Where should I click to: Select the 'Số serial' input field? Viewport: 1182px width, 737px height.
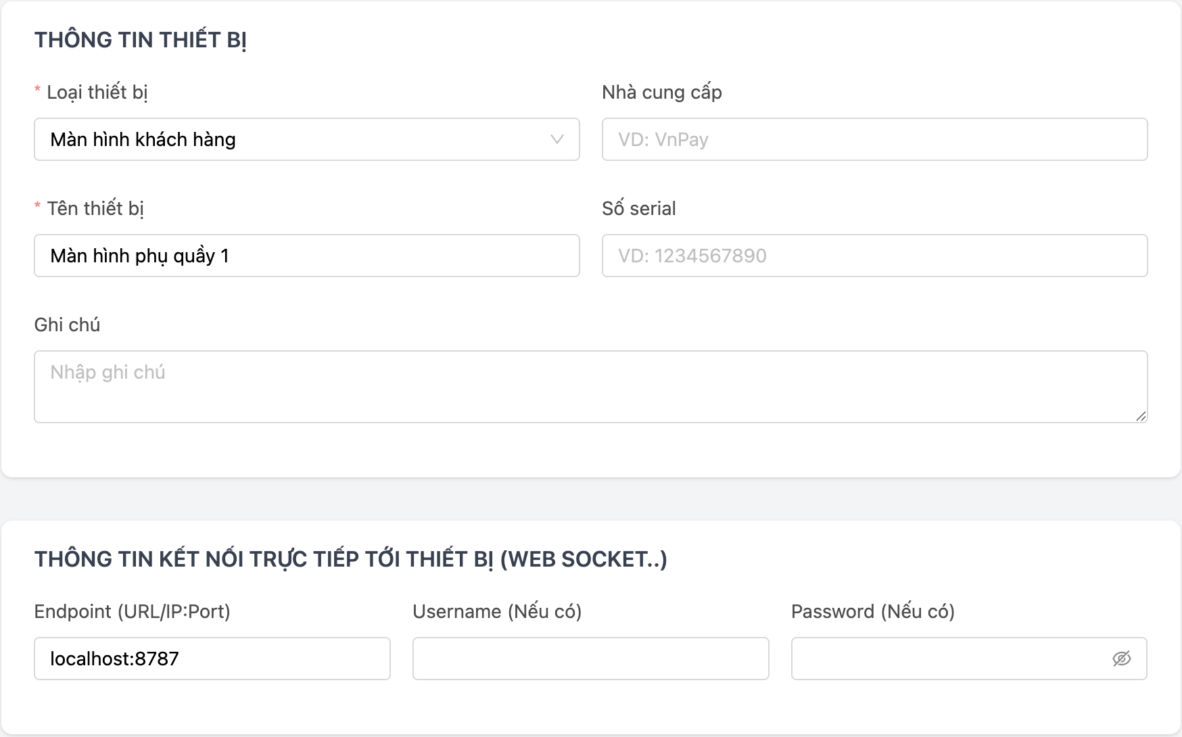[874, 256]
